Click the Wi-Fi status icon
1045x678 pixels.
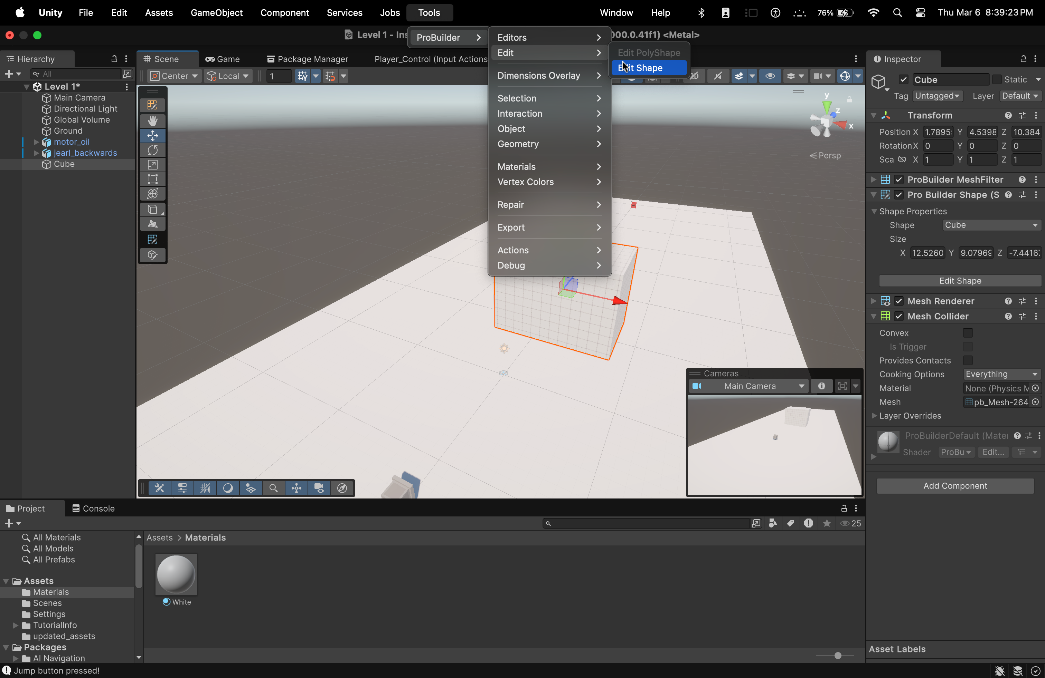point(873,13)
